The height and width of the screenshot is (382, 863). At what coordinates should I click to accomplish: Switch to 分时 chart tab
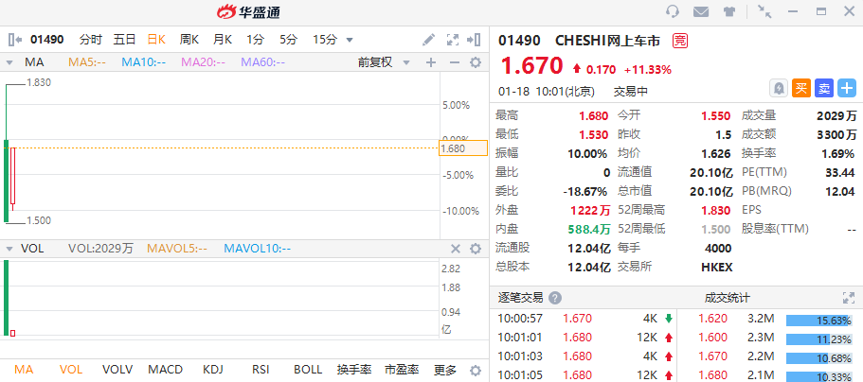pos(91,40)
